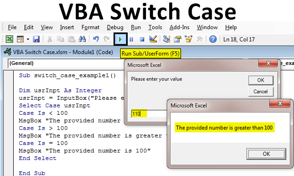Click the 'usrInpt = InputBox' code line
Image resolution: width=294 pixels, height=176 pixels.
pyautogui.click(x=71, y=98)
